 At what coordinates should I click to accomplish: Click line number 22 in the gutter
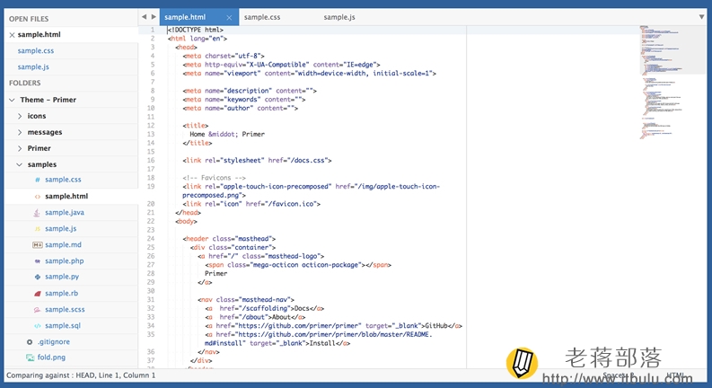[151, 221]
